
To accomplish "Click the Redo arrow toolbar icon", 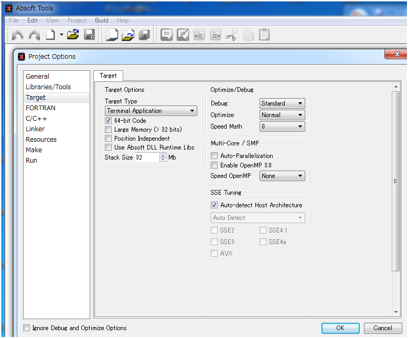I will coord(34,35).
